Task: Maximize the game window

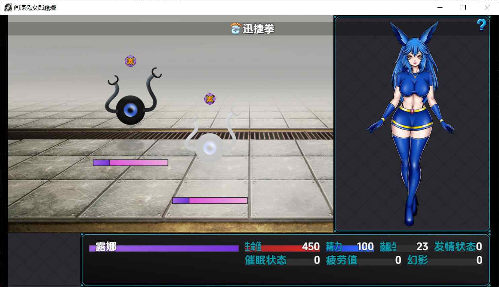Action: [463, 7]
